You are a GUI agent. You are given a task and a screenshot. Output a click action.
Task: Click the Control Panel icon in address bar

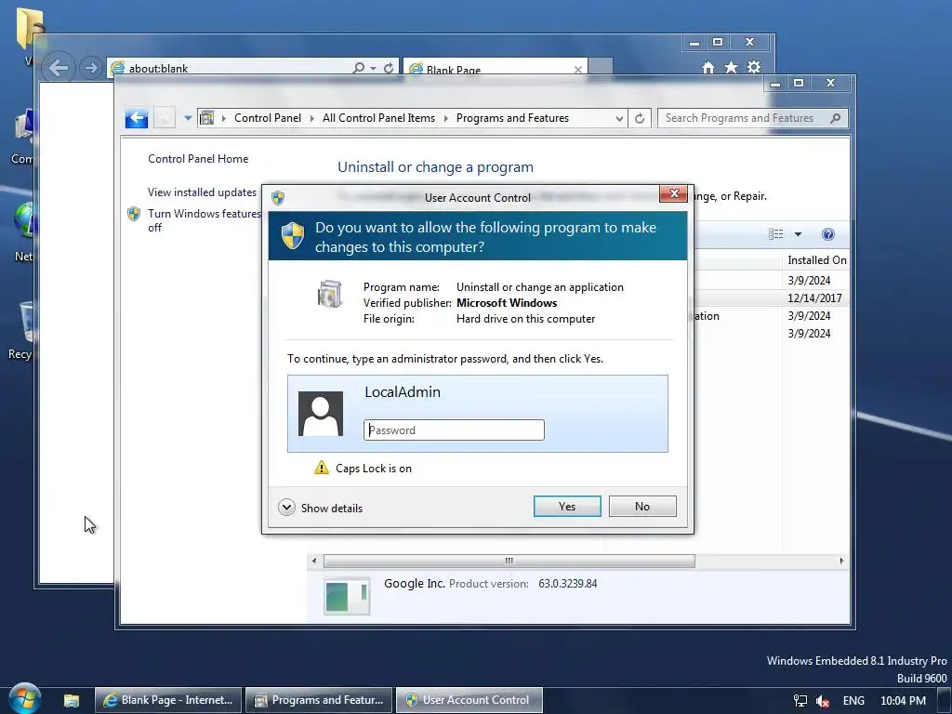pos(207,118)
